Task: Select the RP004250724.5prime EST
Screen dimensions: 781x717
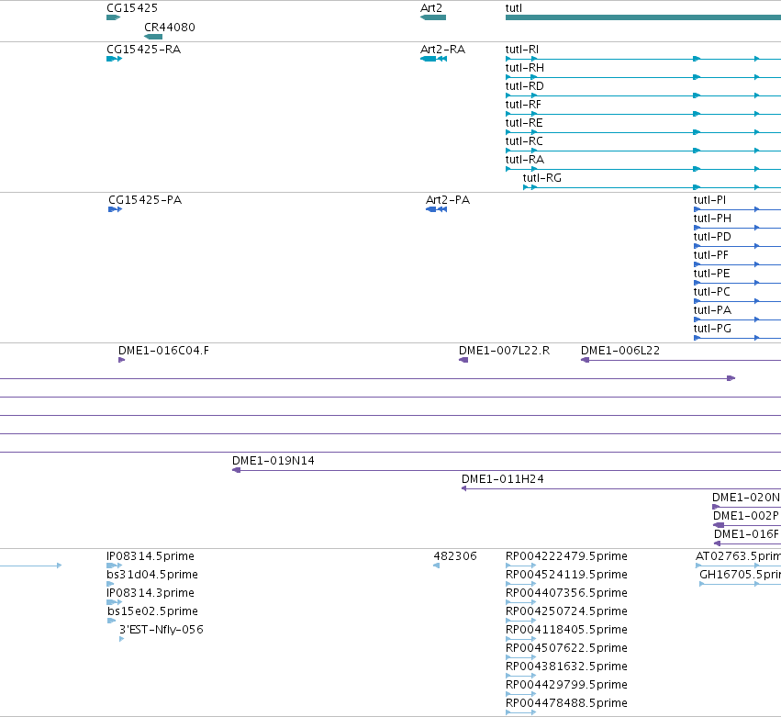Action: pos(521,621)
